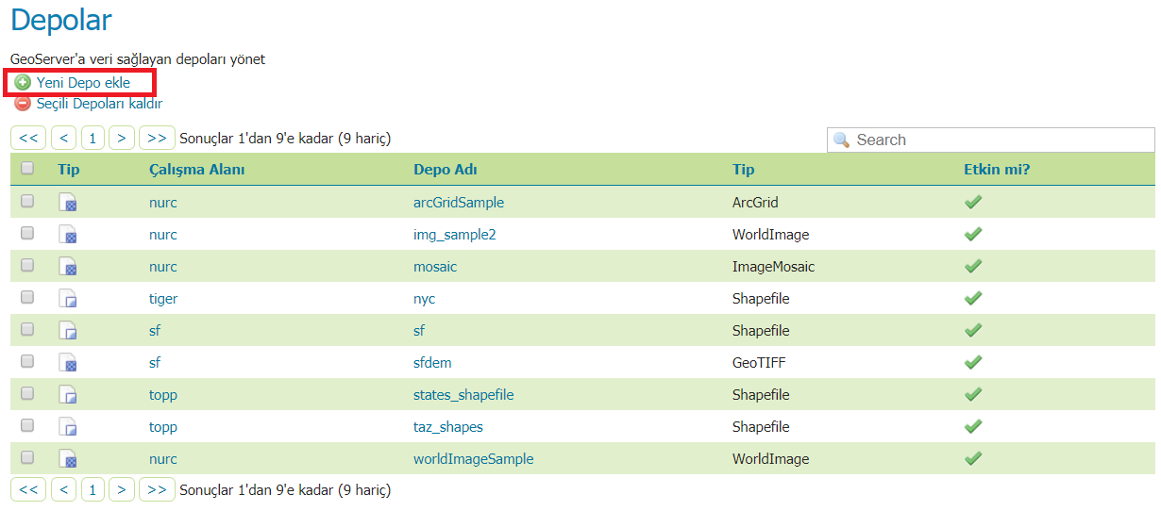Open the worldImageSample store link
The width and height of the screenshot is (1161, 511).
coord(474,459)
